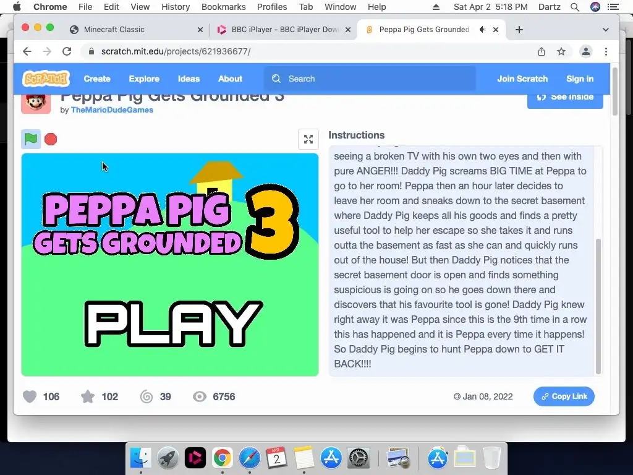Image resolution: width=633 pixels, height=475 pixels.
Task: Click the green flag to start project
Action: pos(31,139)
